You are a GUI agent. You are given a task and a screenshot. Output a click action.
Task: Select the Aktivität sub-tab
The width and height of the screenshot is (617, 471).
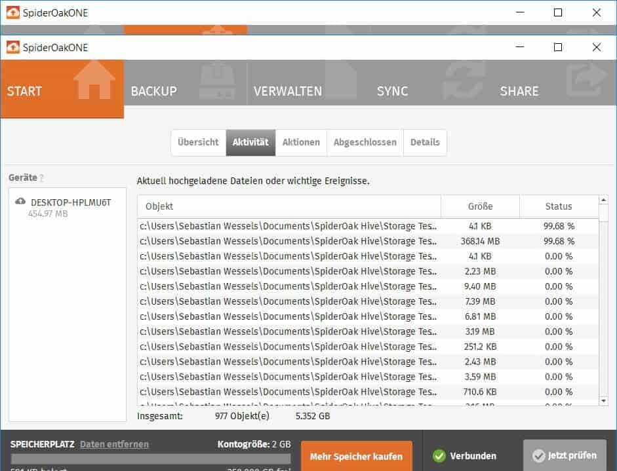pyautogui.click(x=250, y=142)
